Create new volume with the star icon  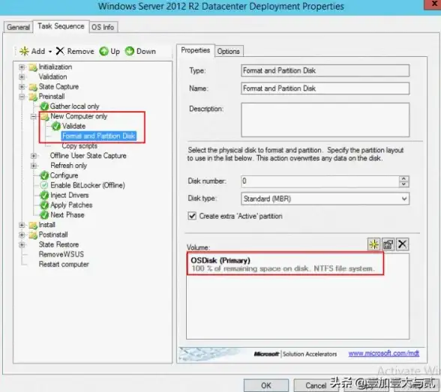click(373, 244)
